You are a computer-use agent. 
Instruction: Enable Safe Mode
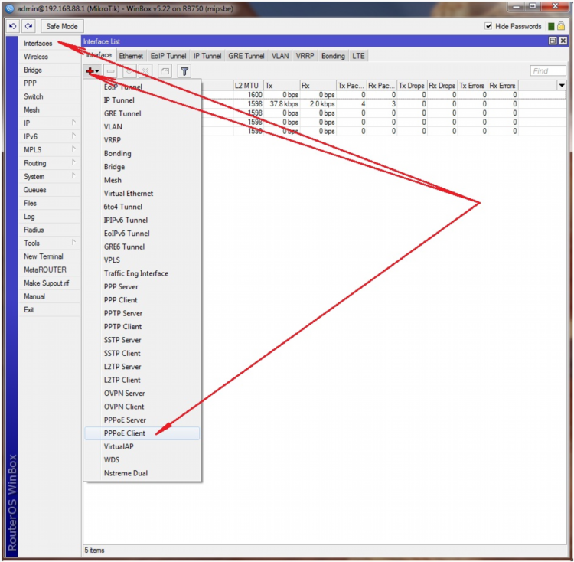tap(62, 26)
